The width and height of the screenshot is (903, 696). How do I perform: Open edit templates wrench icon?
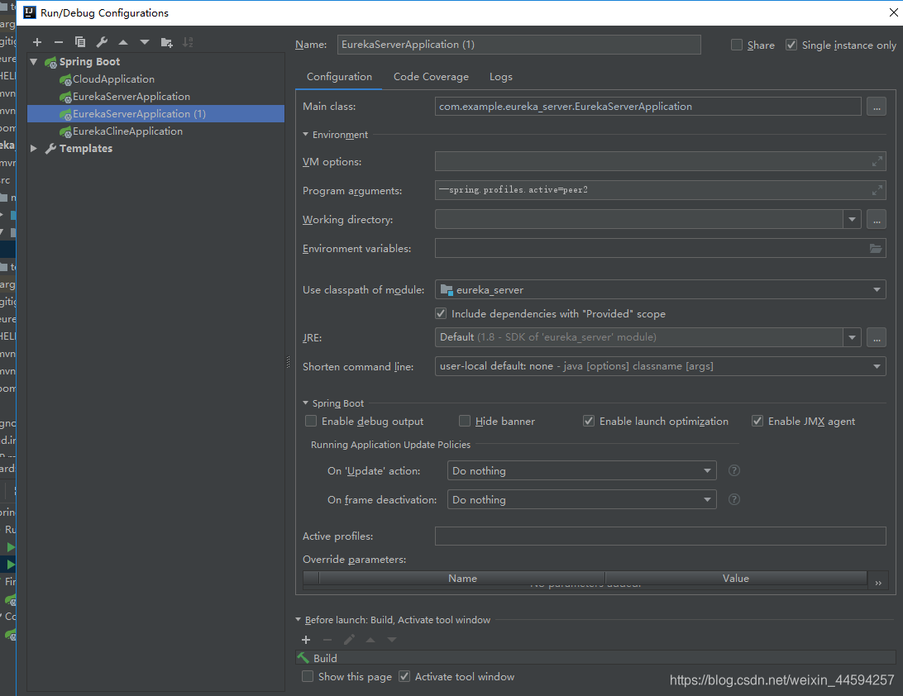(102, 42)
